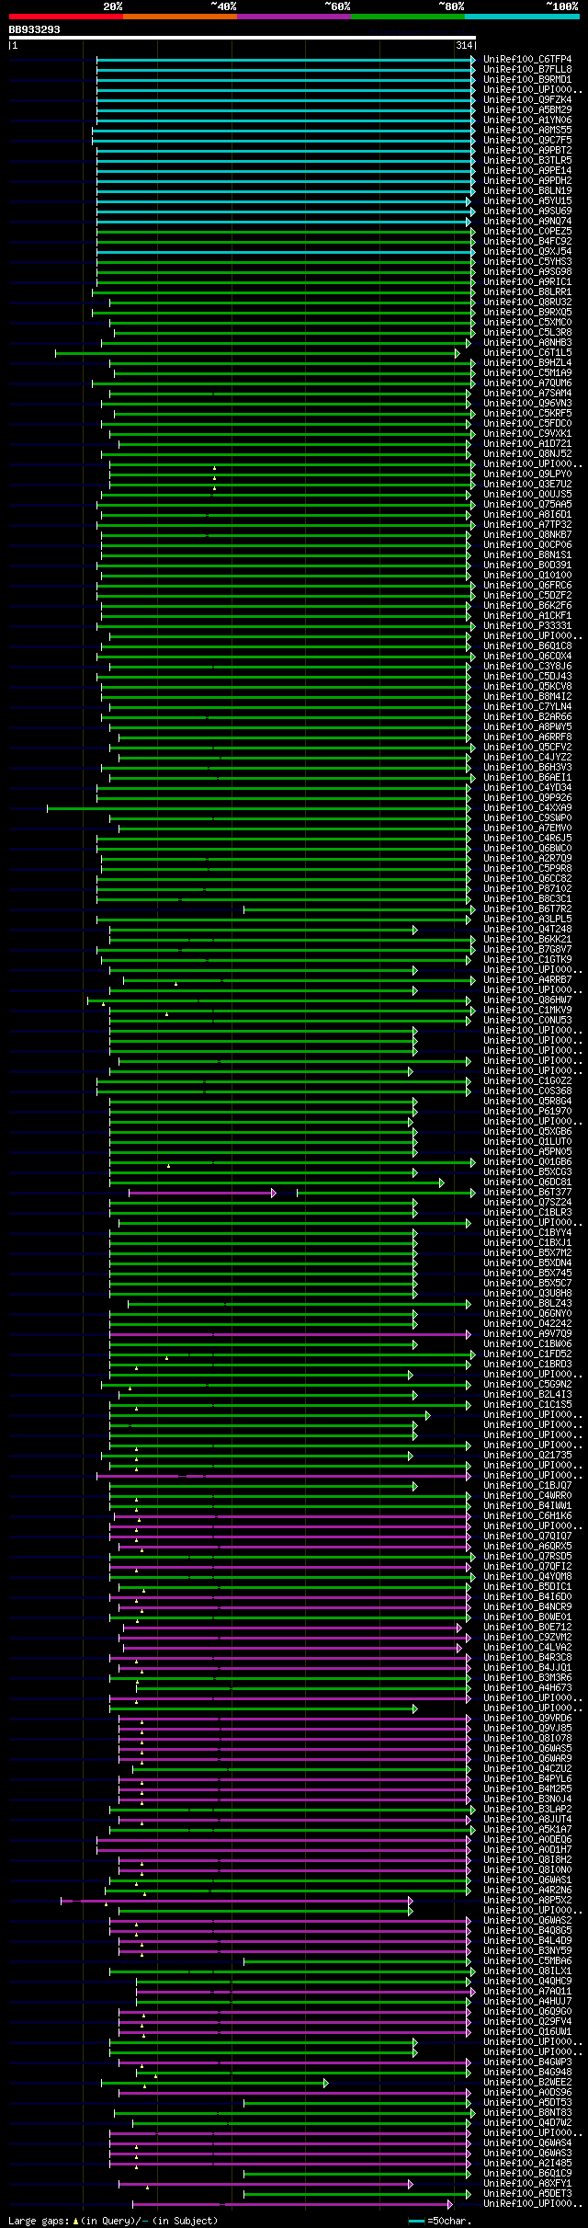Select label UniRef100_A5YU15
This screenshot has width=588, height=2228.
527,200
